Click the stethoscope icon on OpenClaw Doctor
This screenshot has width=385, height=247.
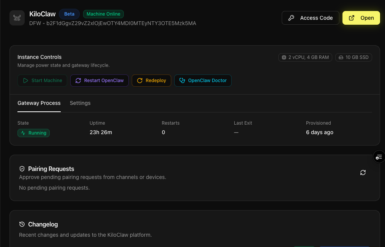(x=182, y=81)
